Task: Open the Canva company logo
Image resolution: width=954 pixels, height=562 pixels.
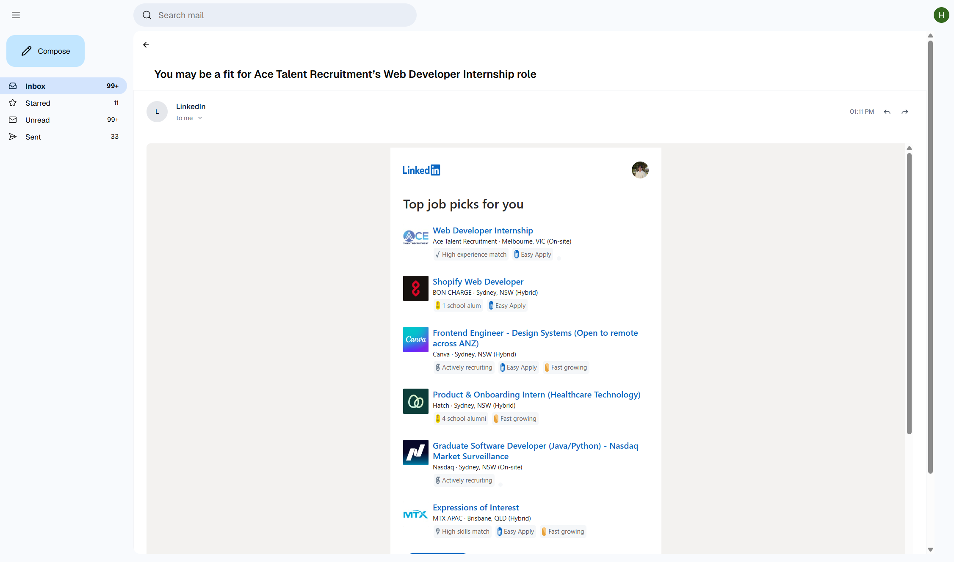Action: tap(415, 340)
